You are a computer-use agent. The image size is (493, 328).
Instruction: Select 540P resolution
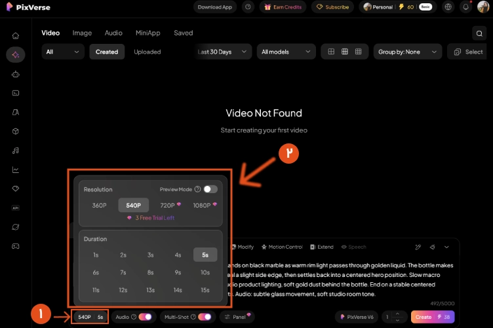[x=133, y=206]
